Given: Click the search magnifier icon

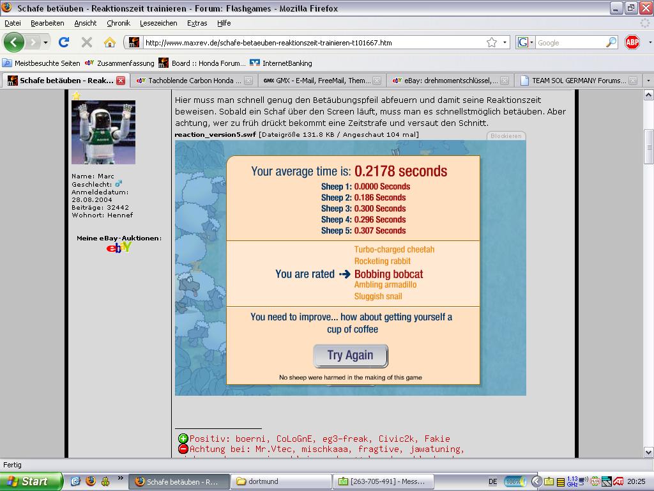Looking at the screenshot, I should coord(611,42).
